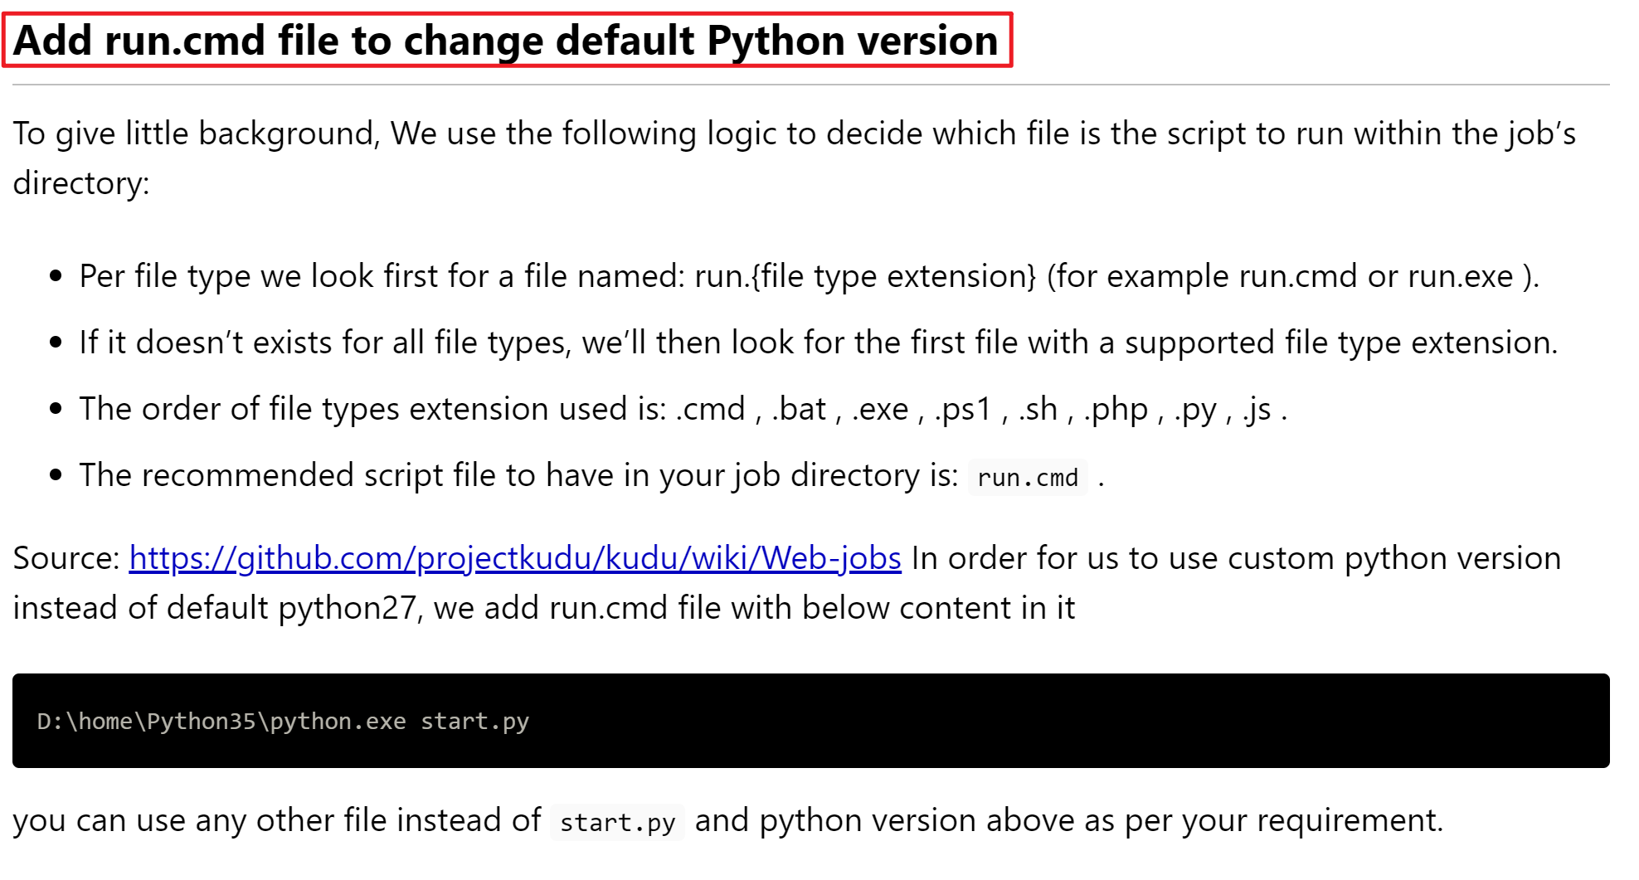
Task: Click inside the black python.exe code block
Action: 995,720
